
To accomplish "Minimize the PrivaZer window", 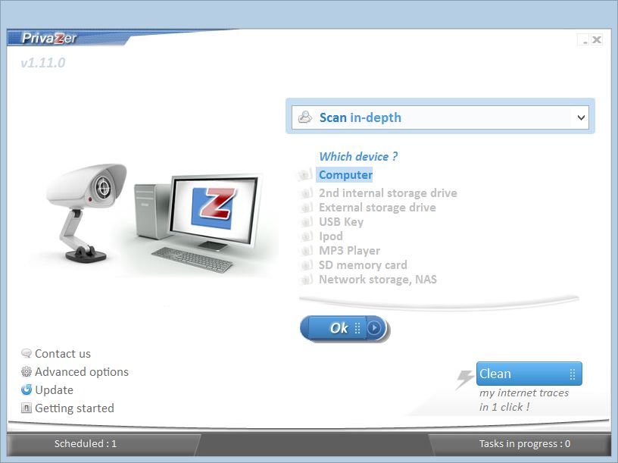I will click(584, 40).
